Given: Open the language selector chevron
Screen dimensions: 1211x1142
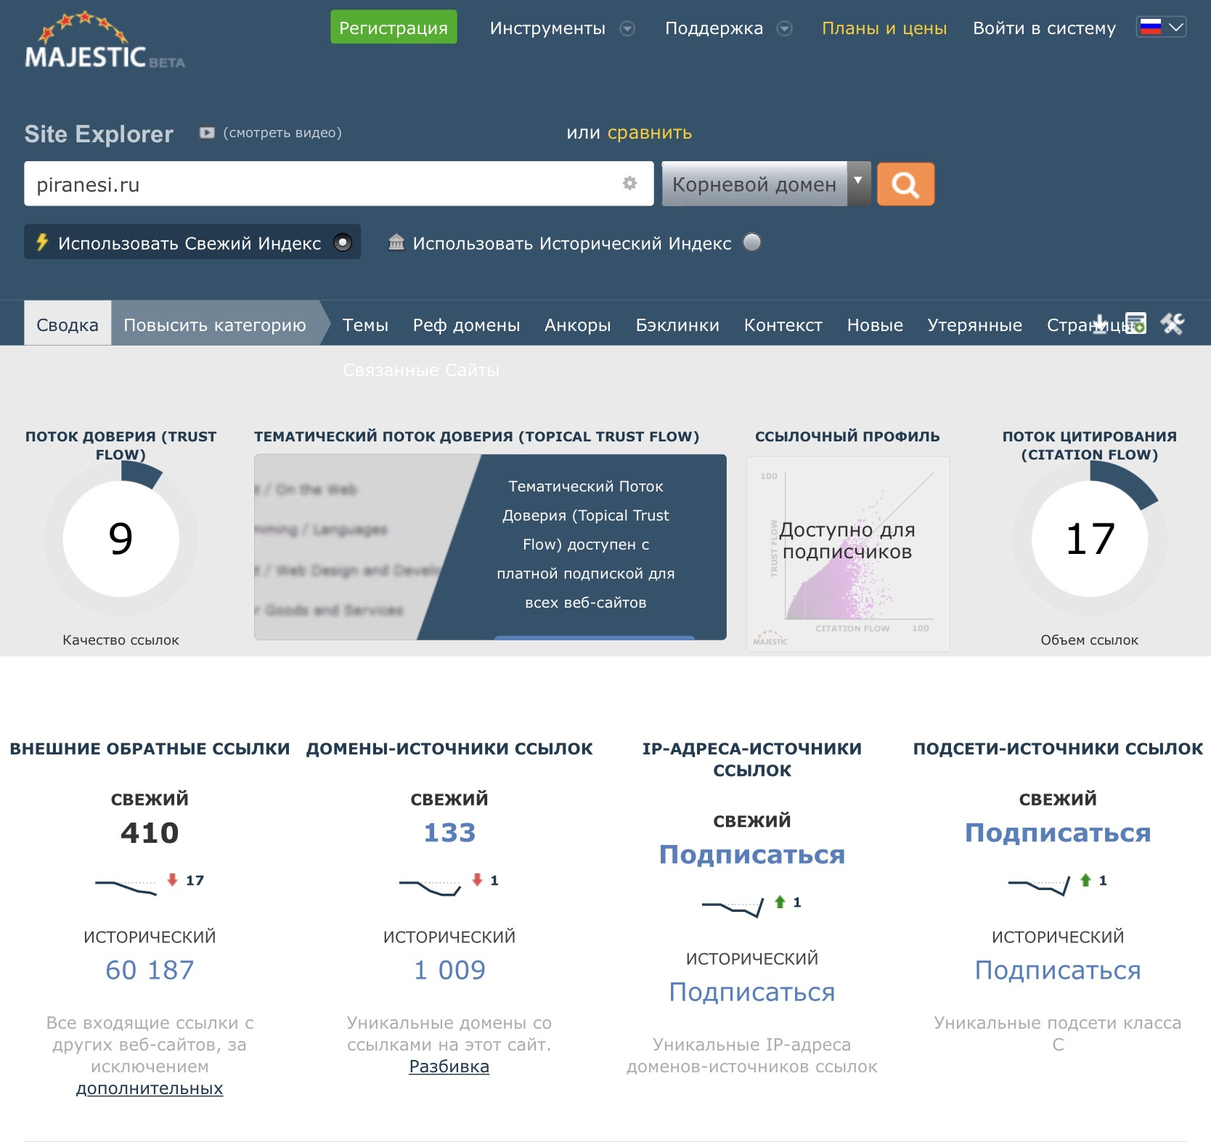Looking at the screenshot, I should click(x=1176, y=28).
